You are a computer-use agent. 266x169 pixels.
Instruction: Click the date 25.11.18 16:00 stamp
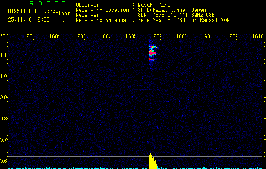[x=29, y=19]
